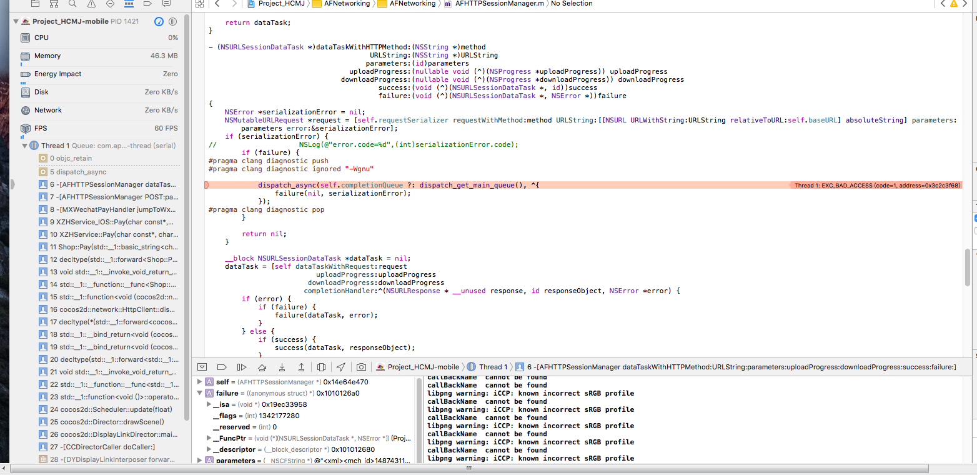The width and height of the screenshot is (977, 475).
Task: Step over the current line
Action: click(262, 367)
